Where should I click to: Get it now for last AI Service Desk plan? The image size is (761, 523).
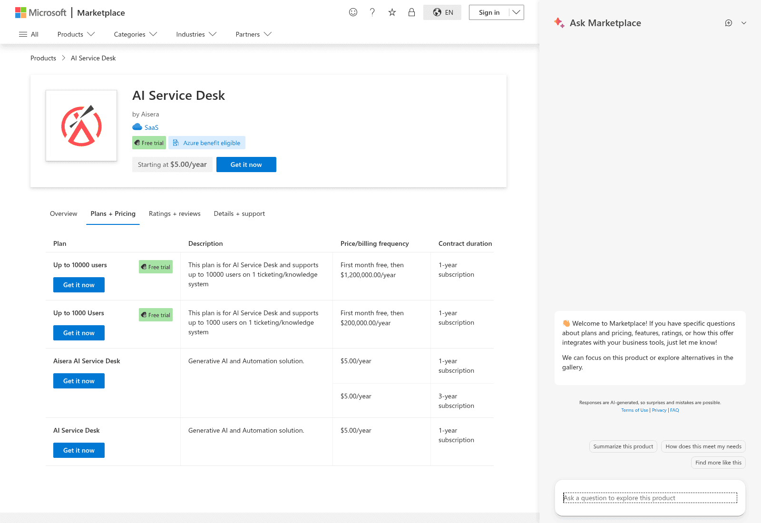click(x=79, y=450)
